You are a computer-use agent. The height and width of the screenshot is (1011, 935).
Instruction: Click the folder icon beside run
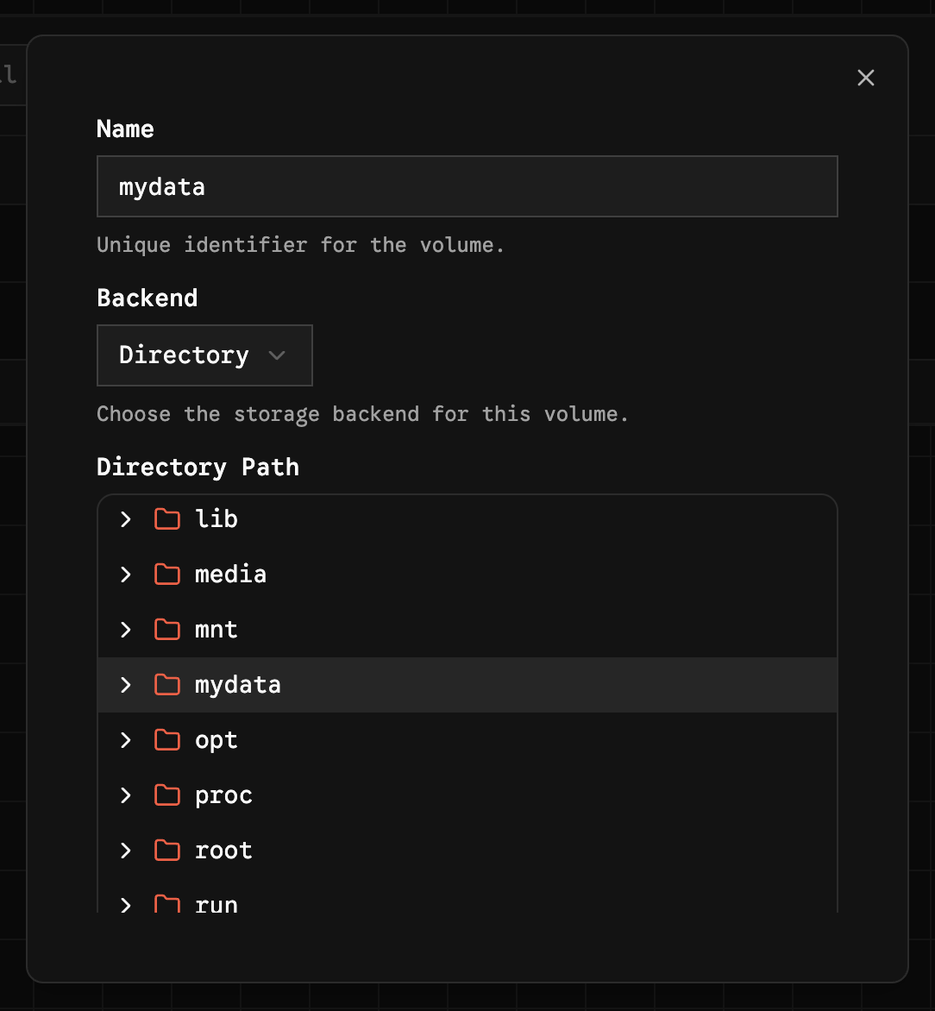tap(166, 903)
